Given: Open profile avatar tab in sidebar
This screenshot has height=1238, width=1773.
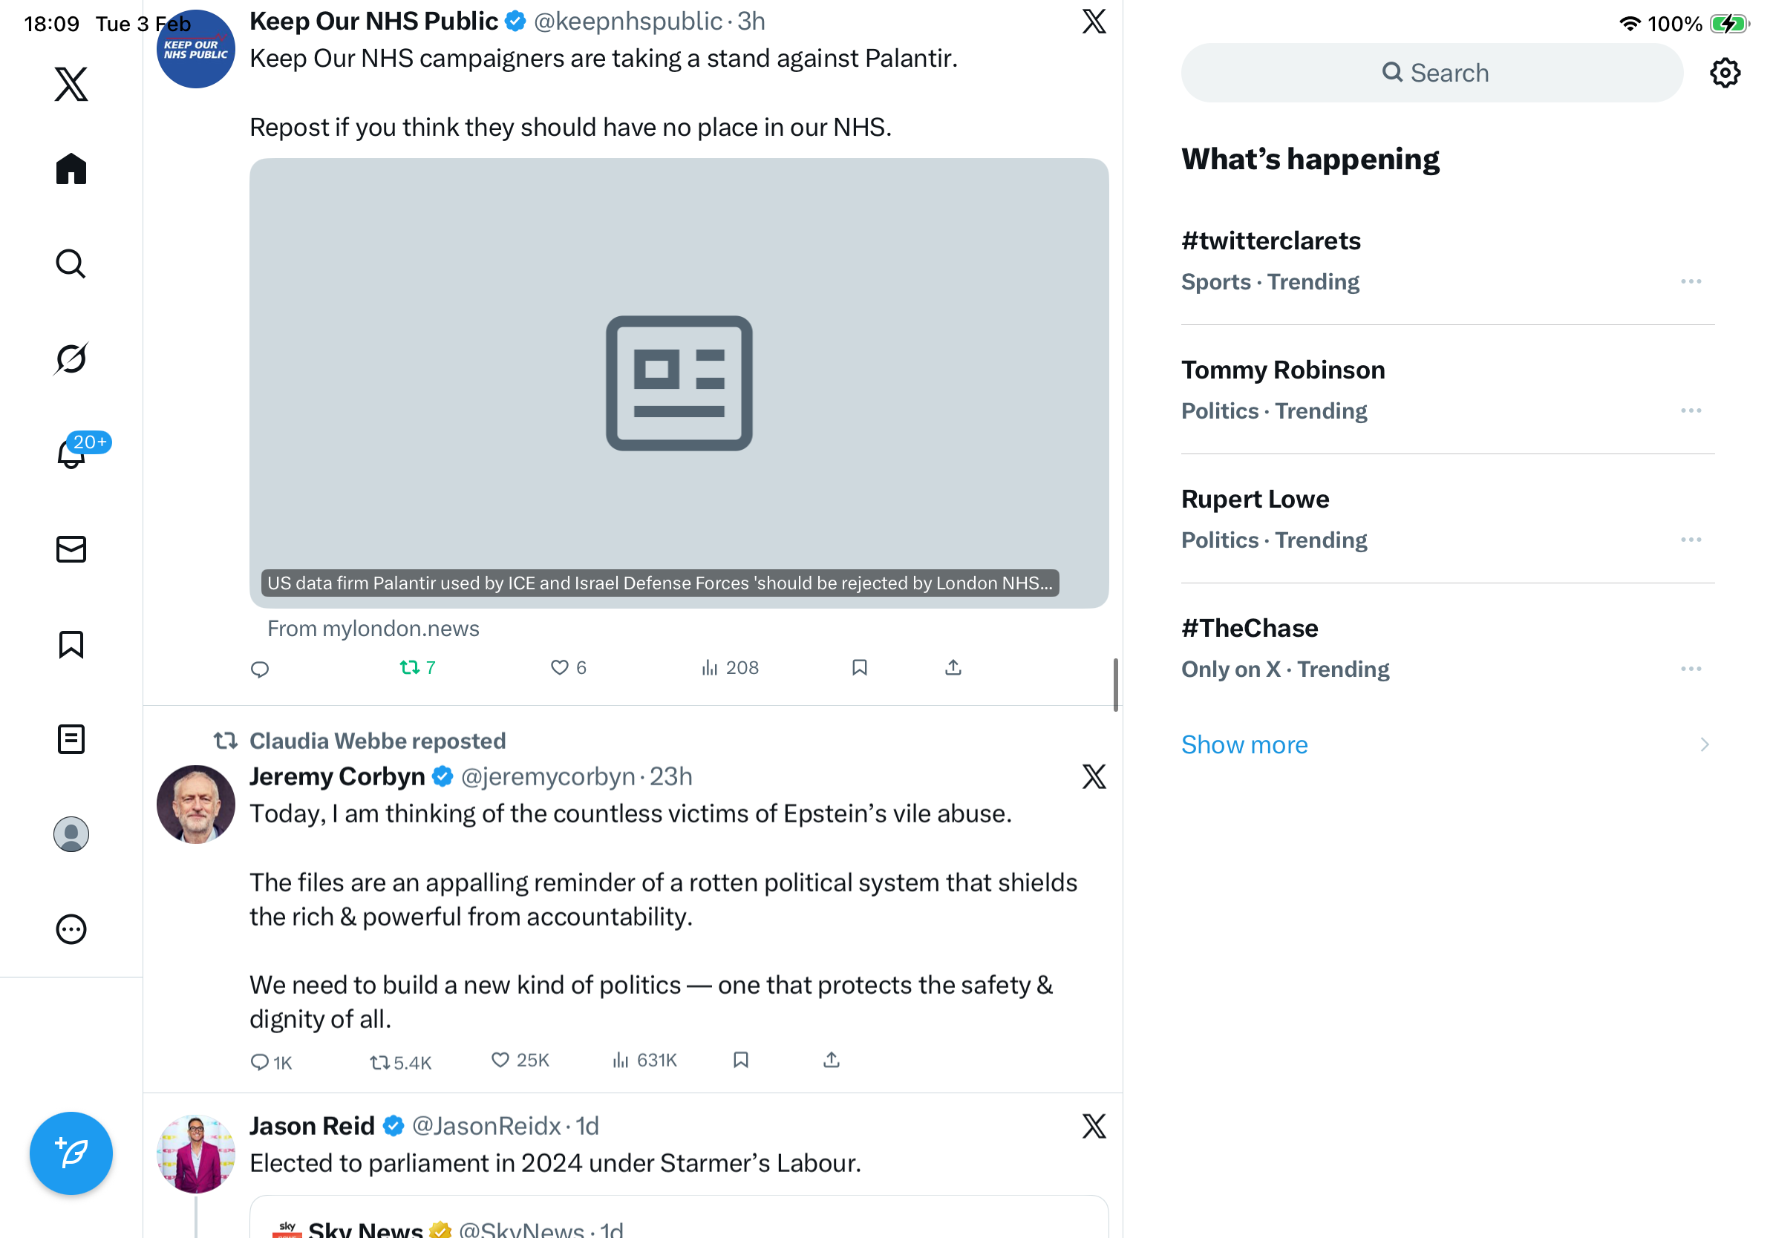Looking at the screenshot, I should click(71, 834).
